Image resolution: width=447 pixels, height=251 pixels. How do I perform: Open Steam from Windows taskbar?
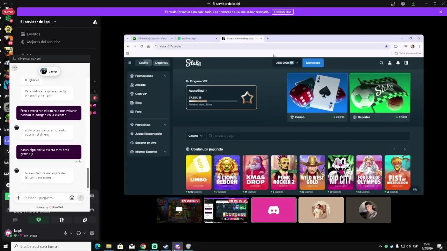click(166, 246)
